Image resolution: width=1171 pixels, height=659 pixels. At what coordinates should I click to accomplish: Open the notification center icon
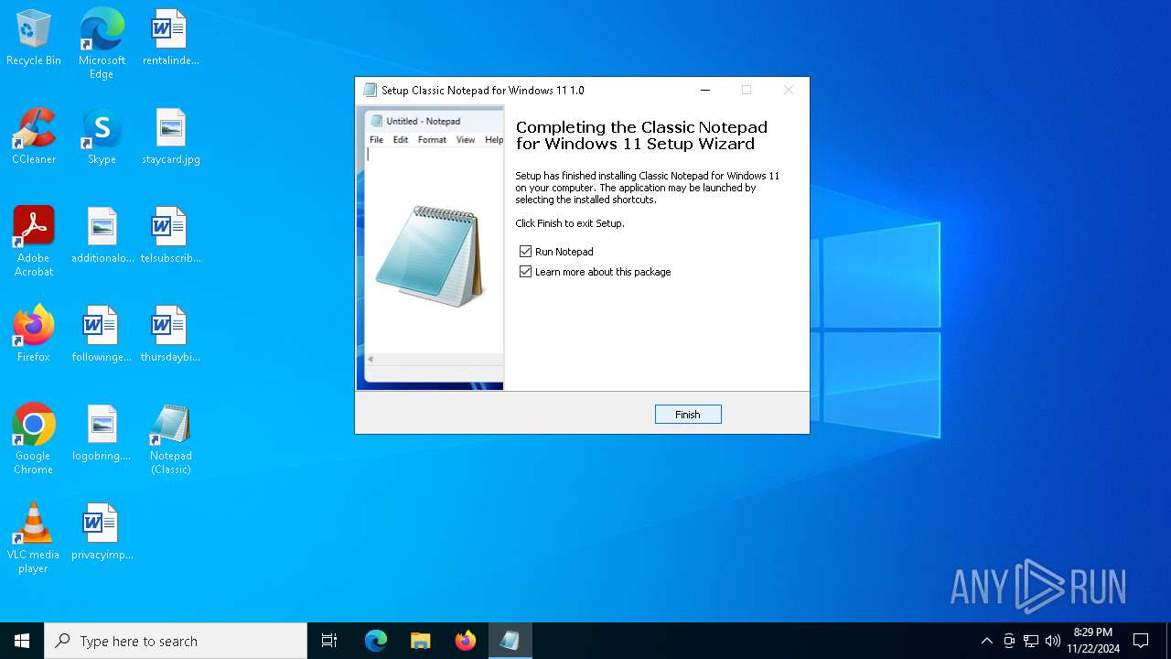pyautogui.click(x=1141, y=641)
